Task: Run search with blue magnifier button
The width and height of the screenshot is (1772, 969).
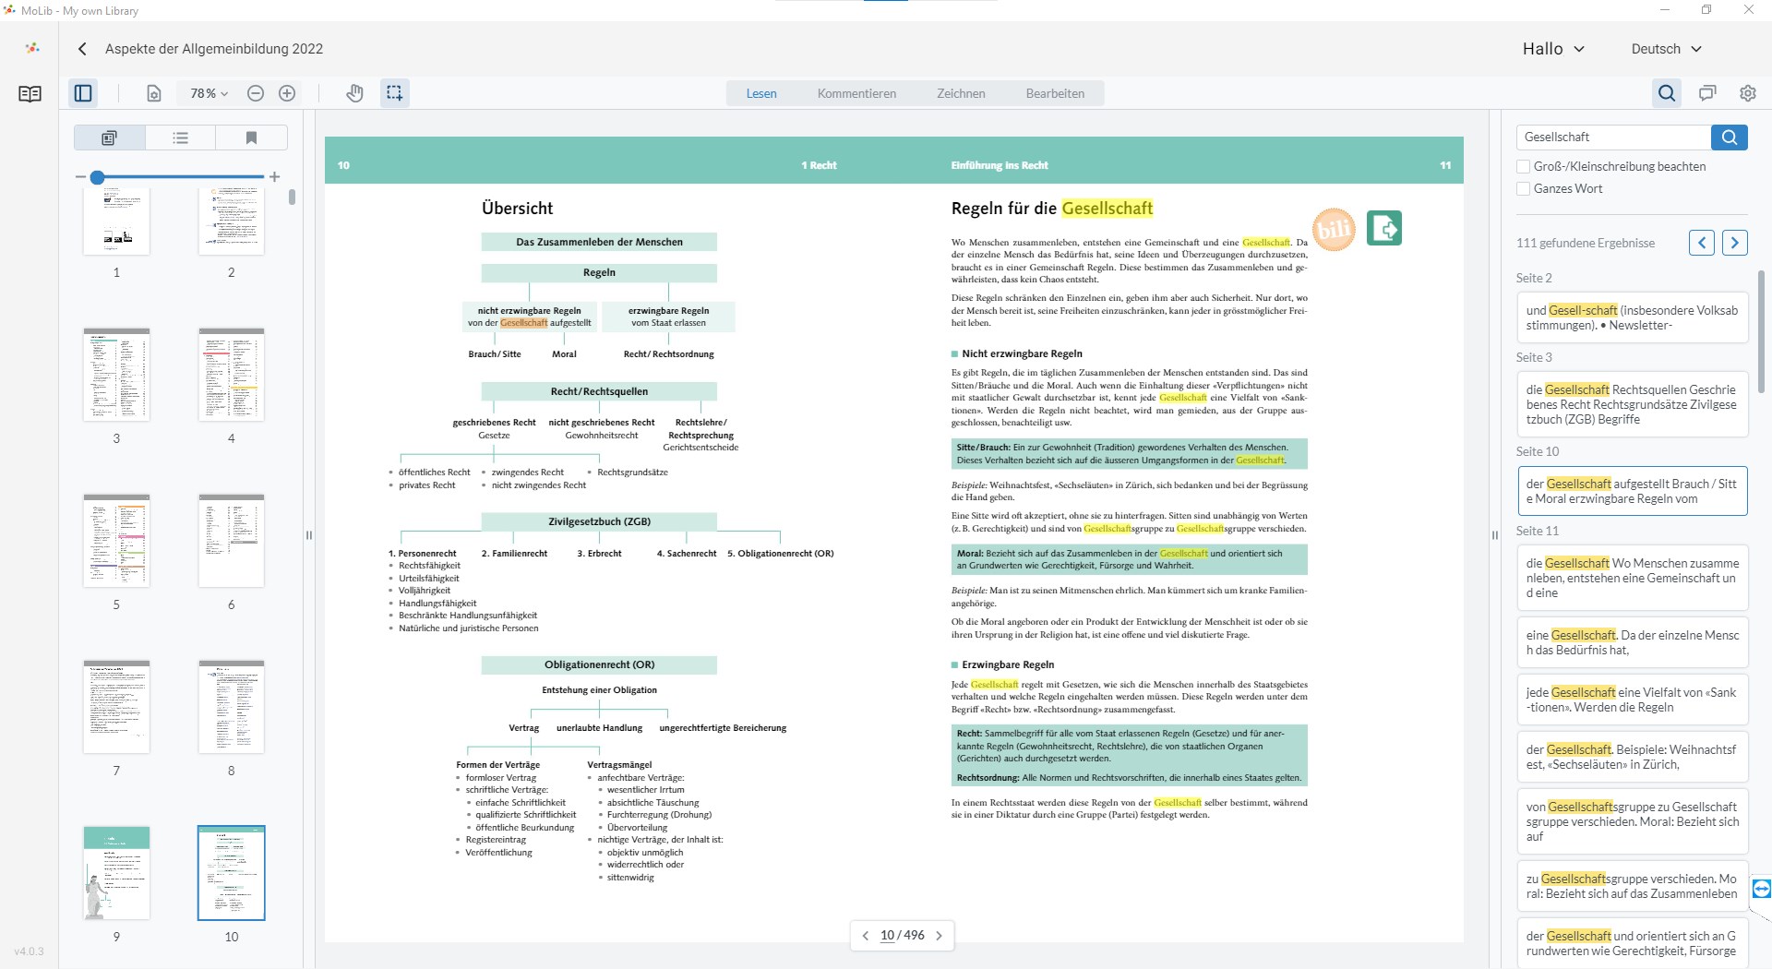Action: (x=1730, y=138)
